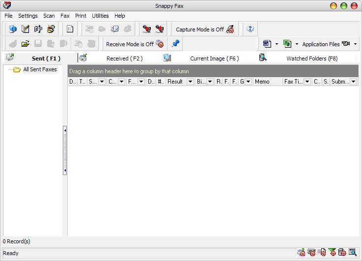Click the Excel spreadsheet icon

[287, 44]
